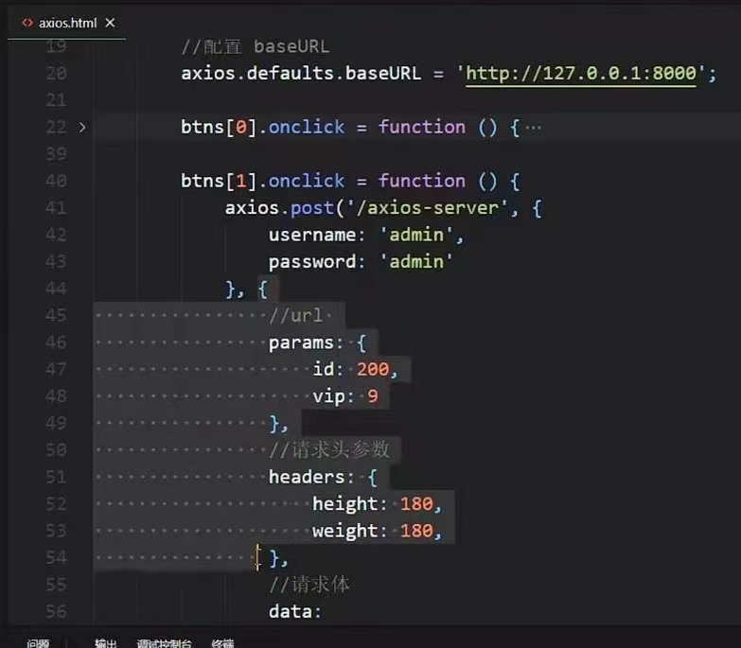This screenshot has height=648, width=741.
Task: Open the 终端 panel tab
Action: pos(222,643)
